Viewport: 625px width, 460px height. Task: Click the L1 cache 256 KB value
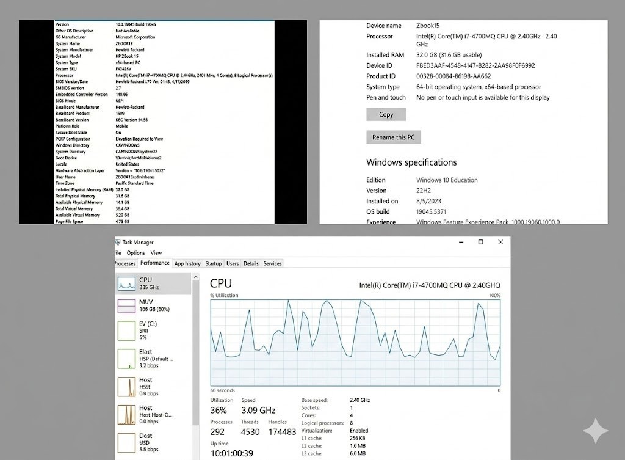[358, 438]
